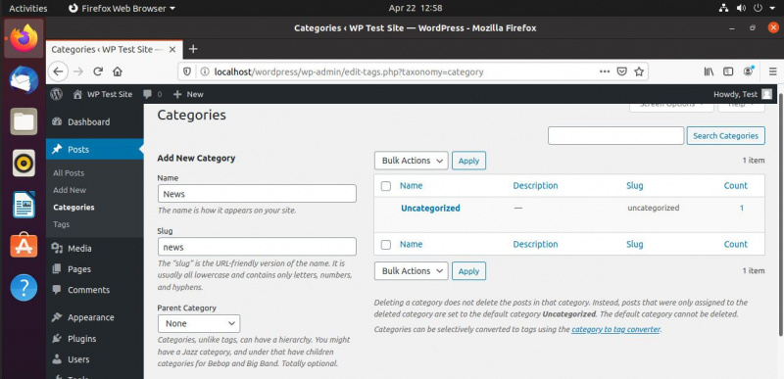Open the tracking protection shield icon
784x379 pixels.
(x=187, y=71)
